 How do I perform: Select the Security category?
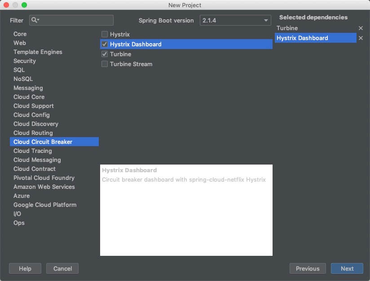[54, 61]
